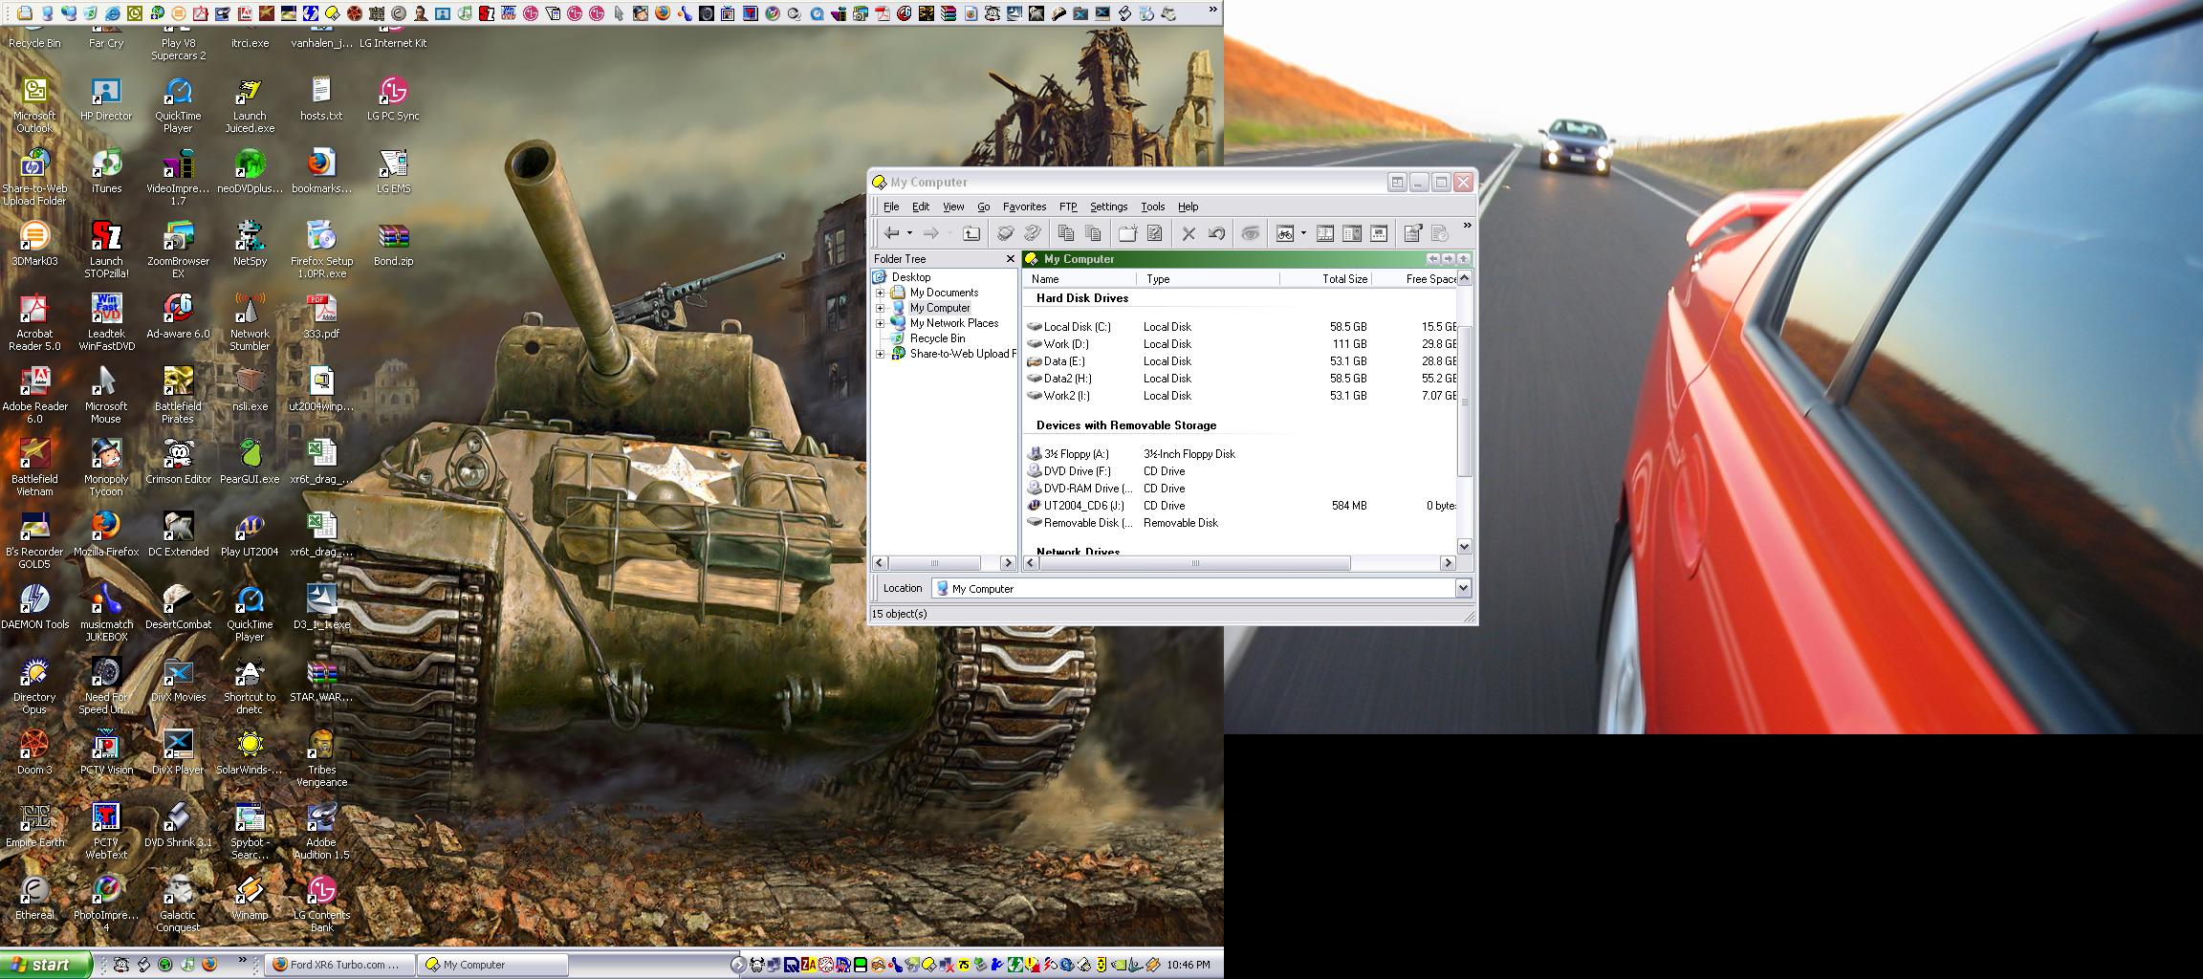Open the Settings menu
This screenshot has height=979, width=2203.
pos(1109,207)
